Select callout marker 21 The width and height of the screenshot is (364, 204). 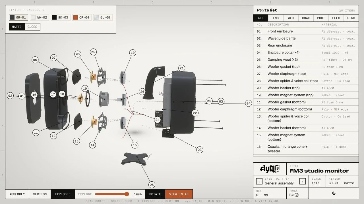click(x=181, y=68)
